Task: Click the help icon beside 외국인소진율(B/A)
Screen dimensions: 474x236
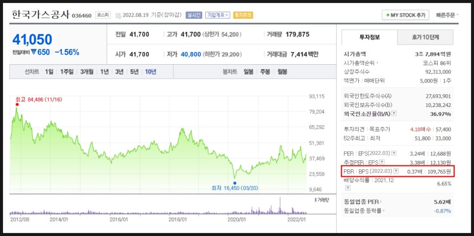Action: (x=394, y=114)
